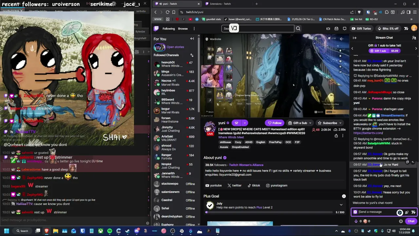
Task: Share yuni's stream
Action: point(336,135)
